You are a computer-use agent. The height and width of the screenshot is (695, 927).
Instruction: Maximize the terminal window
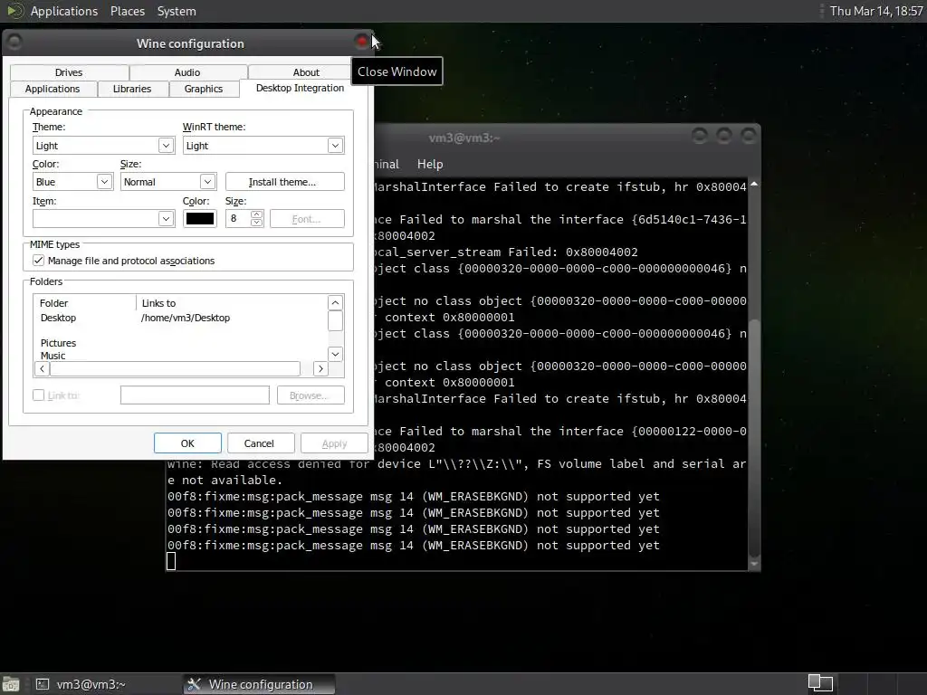pyautogui.click(x=723, y=137)
